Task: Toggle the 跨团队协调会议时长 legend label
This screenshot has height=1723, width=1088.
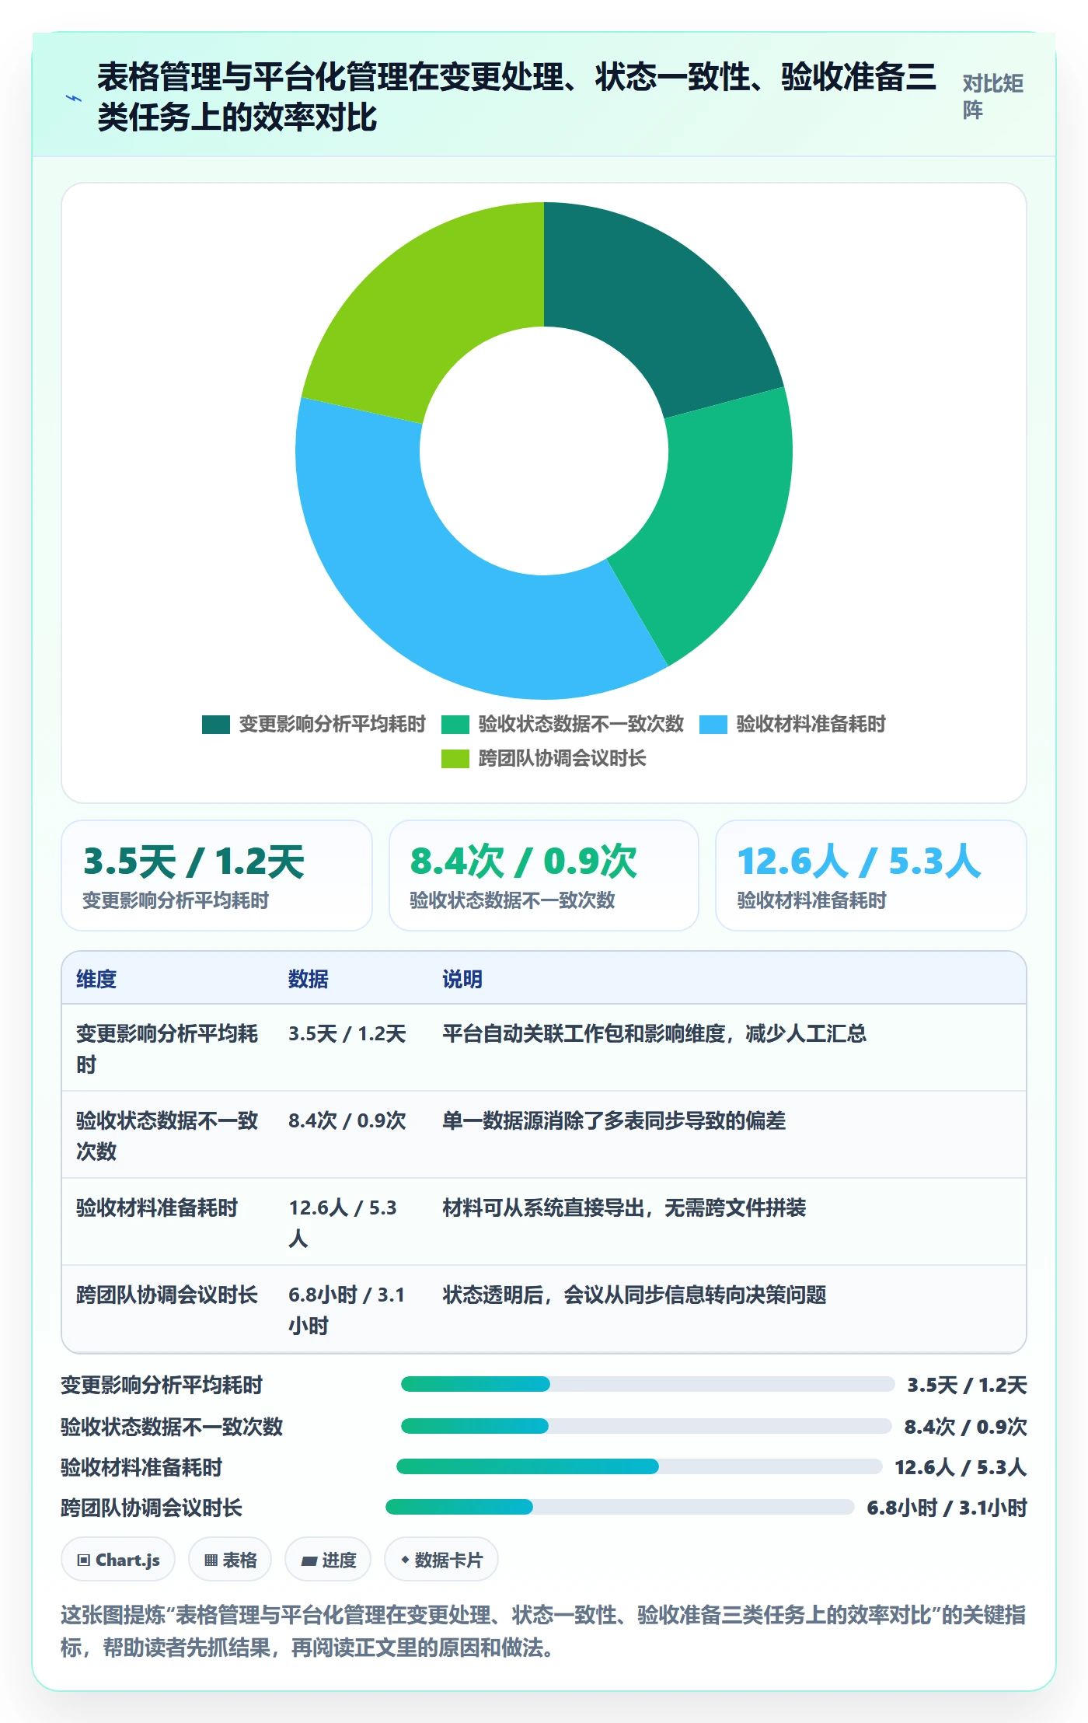Action: (x=562, y=759)
